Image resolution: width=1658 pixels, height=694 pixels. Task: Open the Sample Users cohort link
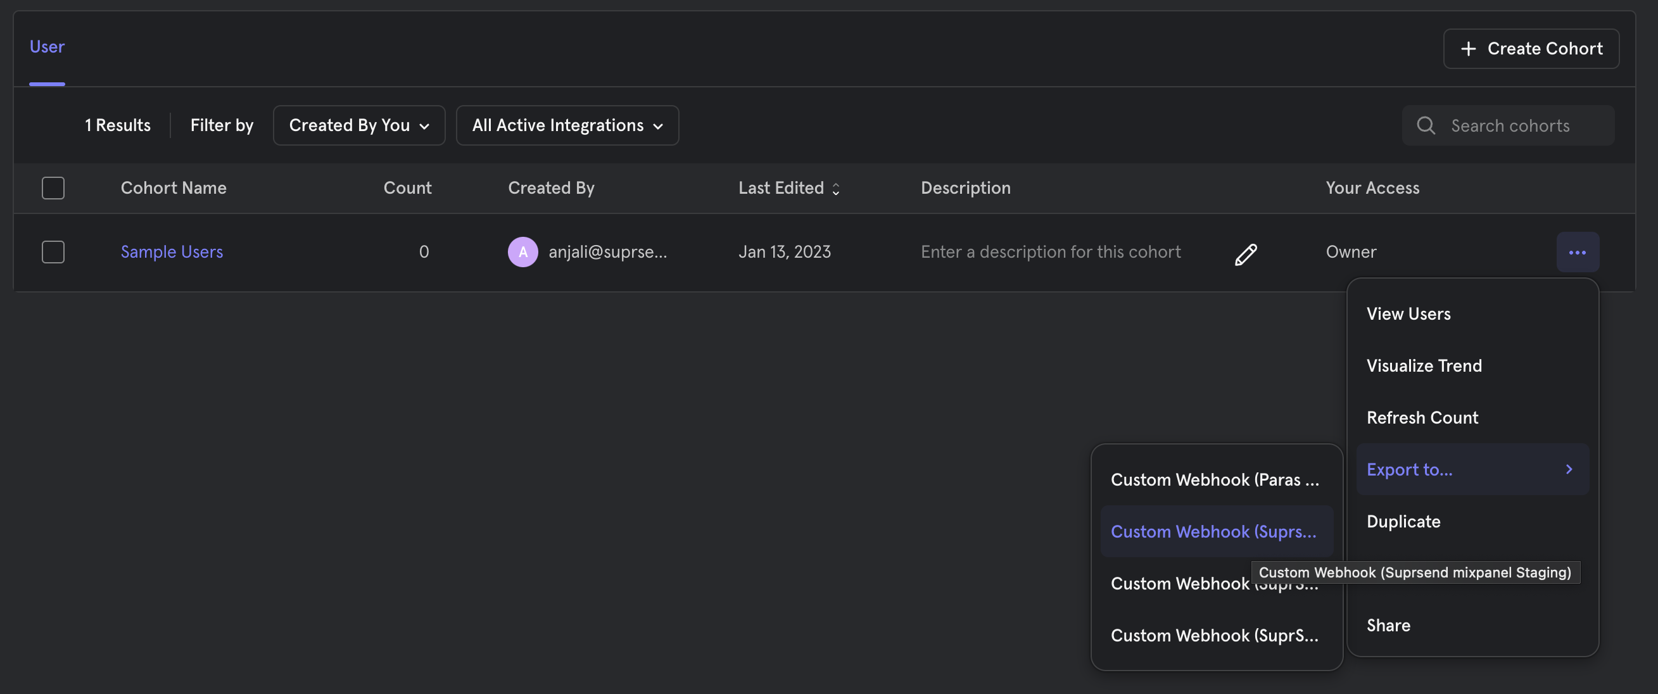[172, 252]
